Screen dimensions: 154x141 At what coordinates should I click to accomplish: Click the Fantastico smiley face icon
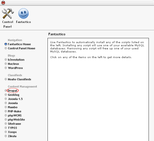click(x=24, y=13)
